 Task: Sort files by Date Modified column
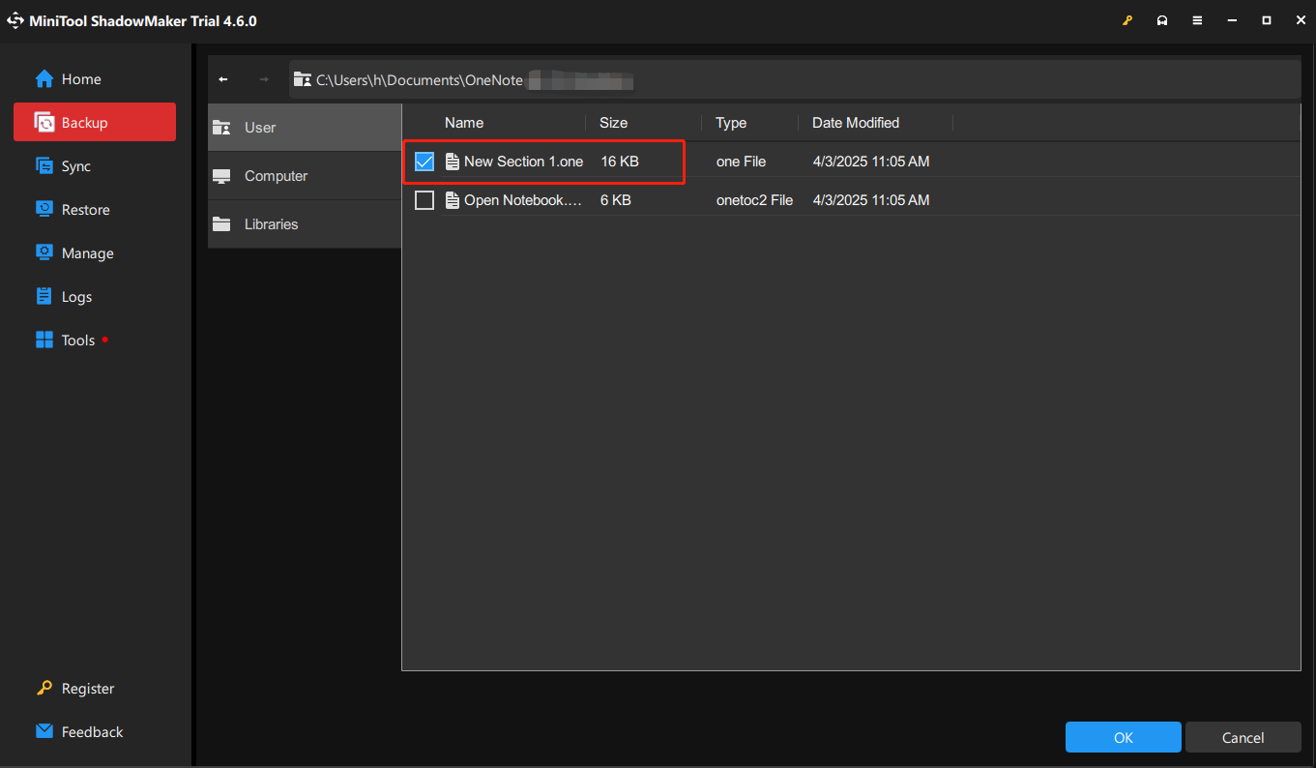pyautogui.click(x=856, y=123)
